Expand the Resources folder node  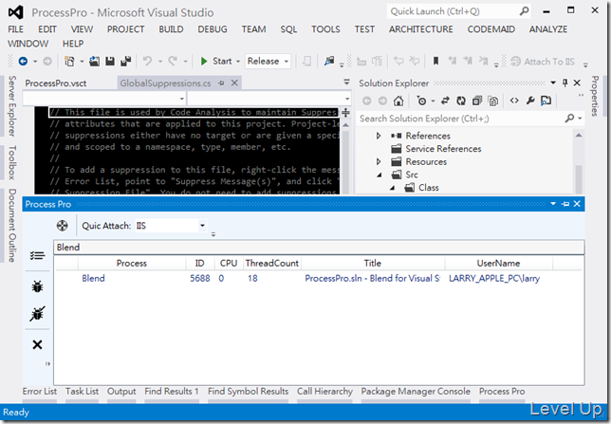click(x=379, y=162)
